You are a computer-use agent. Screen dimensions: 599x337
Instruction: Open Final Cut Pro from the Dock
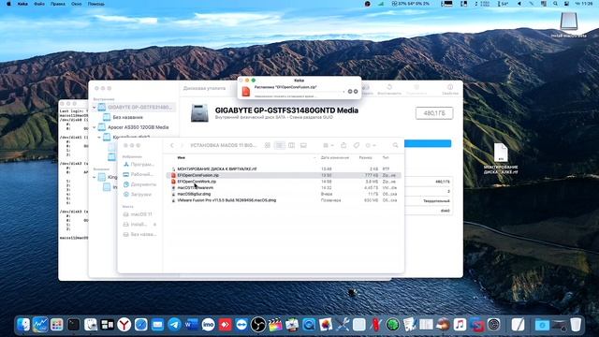[275, 325]
